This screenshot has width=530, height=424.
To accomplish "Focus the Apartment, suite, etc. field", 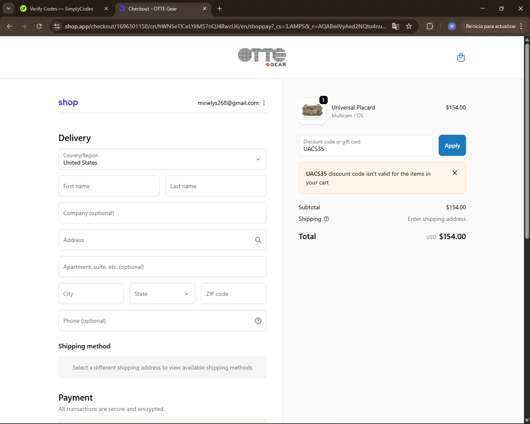I will (163, 267).
